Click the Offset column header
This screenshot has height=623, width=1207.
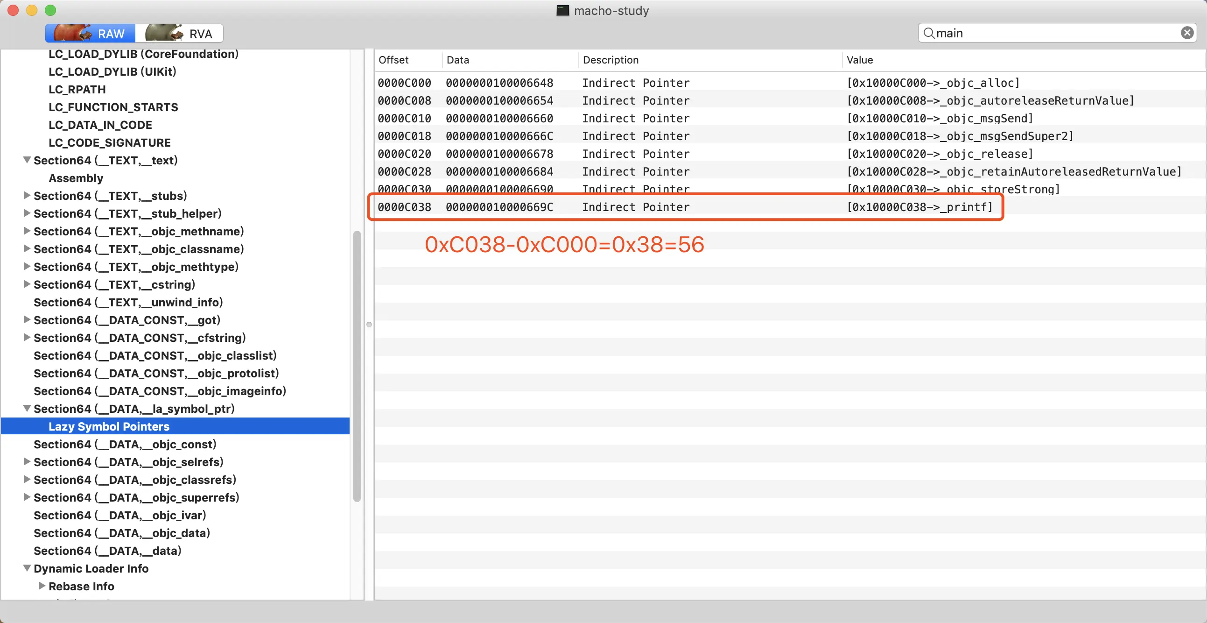click(393, 60)
